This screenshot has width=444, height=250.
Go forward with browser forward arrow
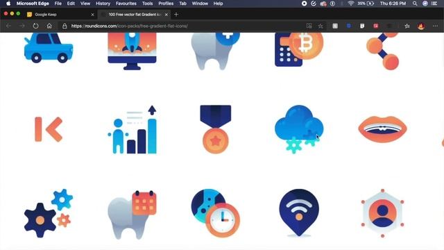pyautogui.click(x=22, y=26)
